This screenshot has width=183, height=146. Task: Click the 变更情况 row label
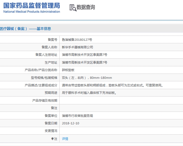point(51,131)
